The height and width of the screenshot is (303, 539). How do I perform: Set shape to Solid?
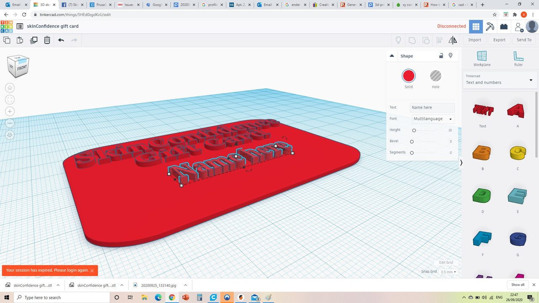pos(408,76)
